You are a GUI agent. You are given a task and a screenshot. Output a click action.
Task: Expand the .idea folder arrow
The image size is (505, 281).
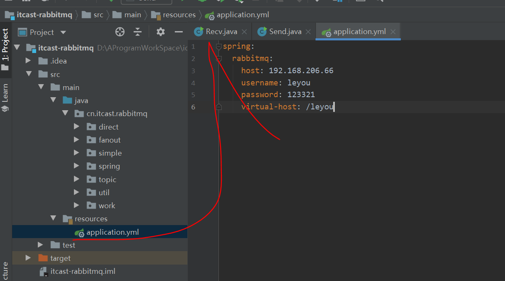click(29, 61)
